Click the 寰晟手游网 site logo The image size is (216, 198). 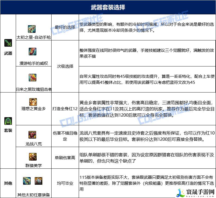[x=196, y=193]
